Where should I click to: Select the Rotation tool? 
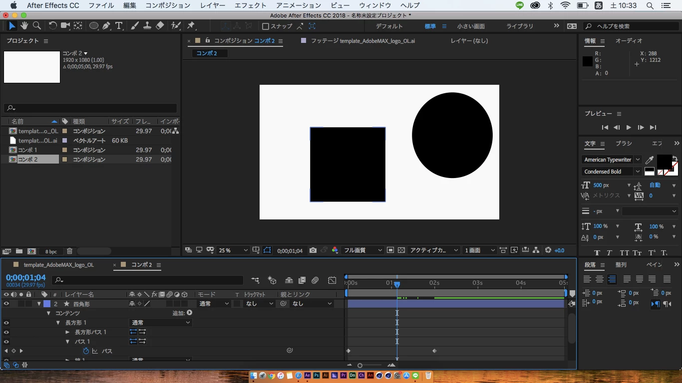pos(52,26)
